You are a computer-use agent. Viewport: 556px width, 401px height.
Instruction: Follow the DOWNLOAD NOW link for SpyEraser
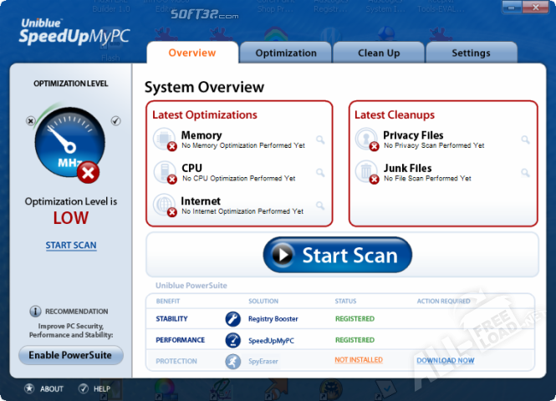pos(445,361)
